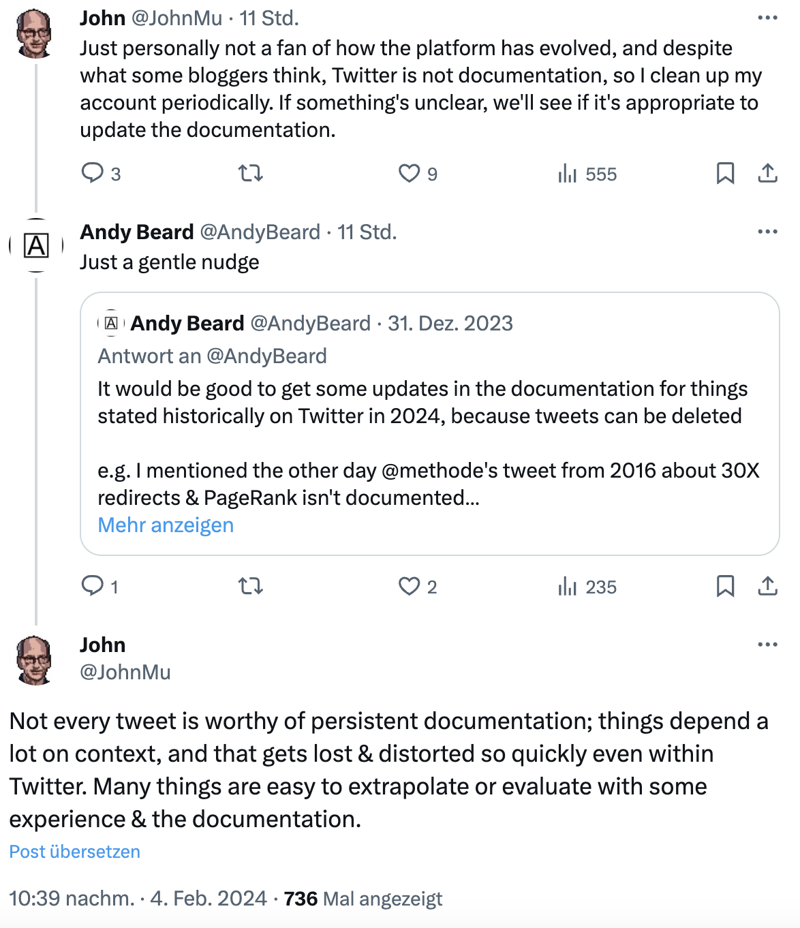Reply to Andy Beard's gentle nudge tweet
Image resolution: width=800 pixels, height=928 pixels.
[92, 586]
